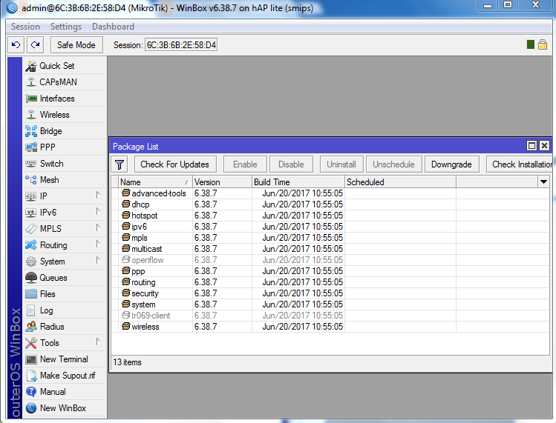Click the Uninstall button

pyautogui.click(x=341, y=164)
